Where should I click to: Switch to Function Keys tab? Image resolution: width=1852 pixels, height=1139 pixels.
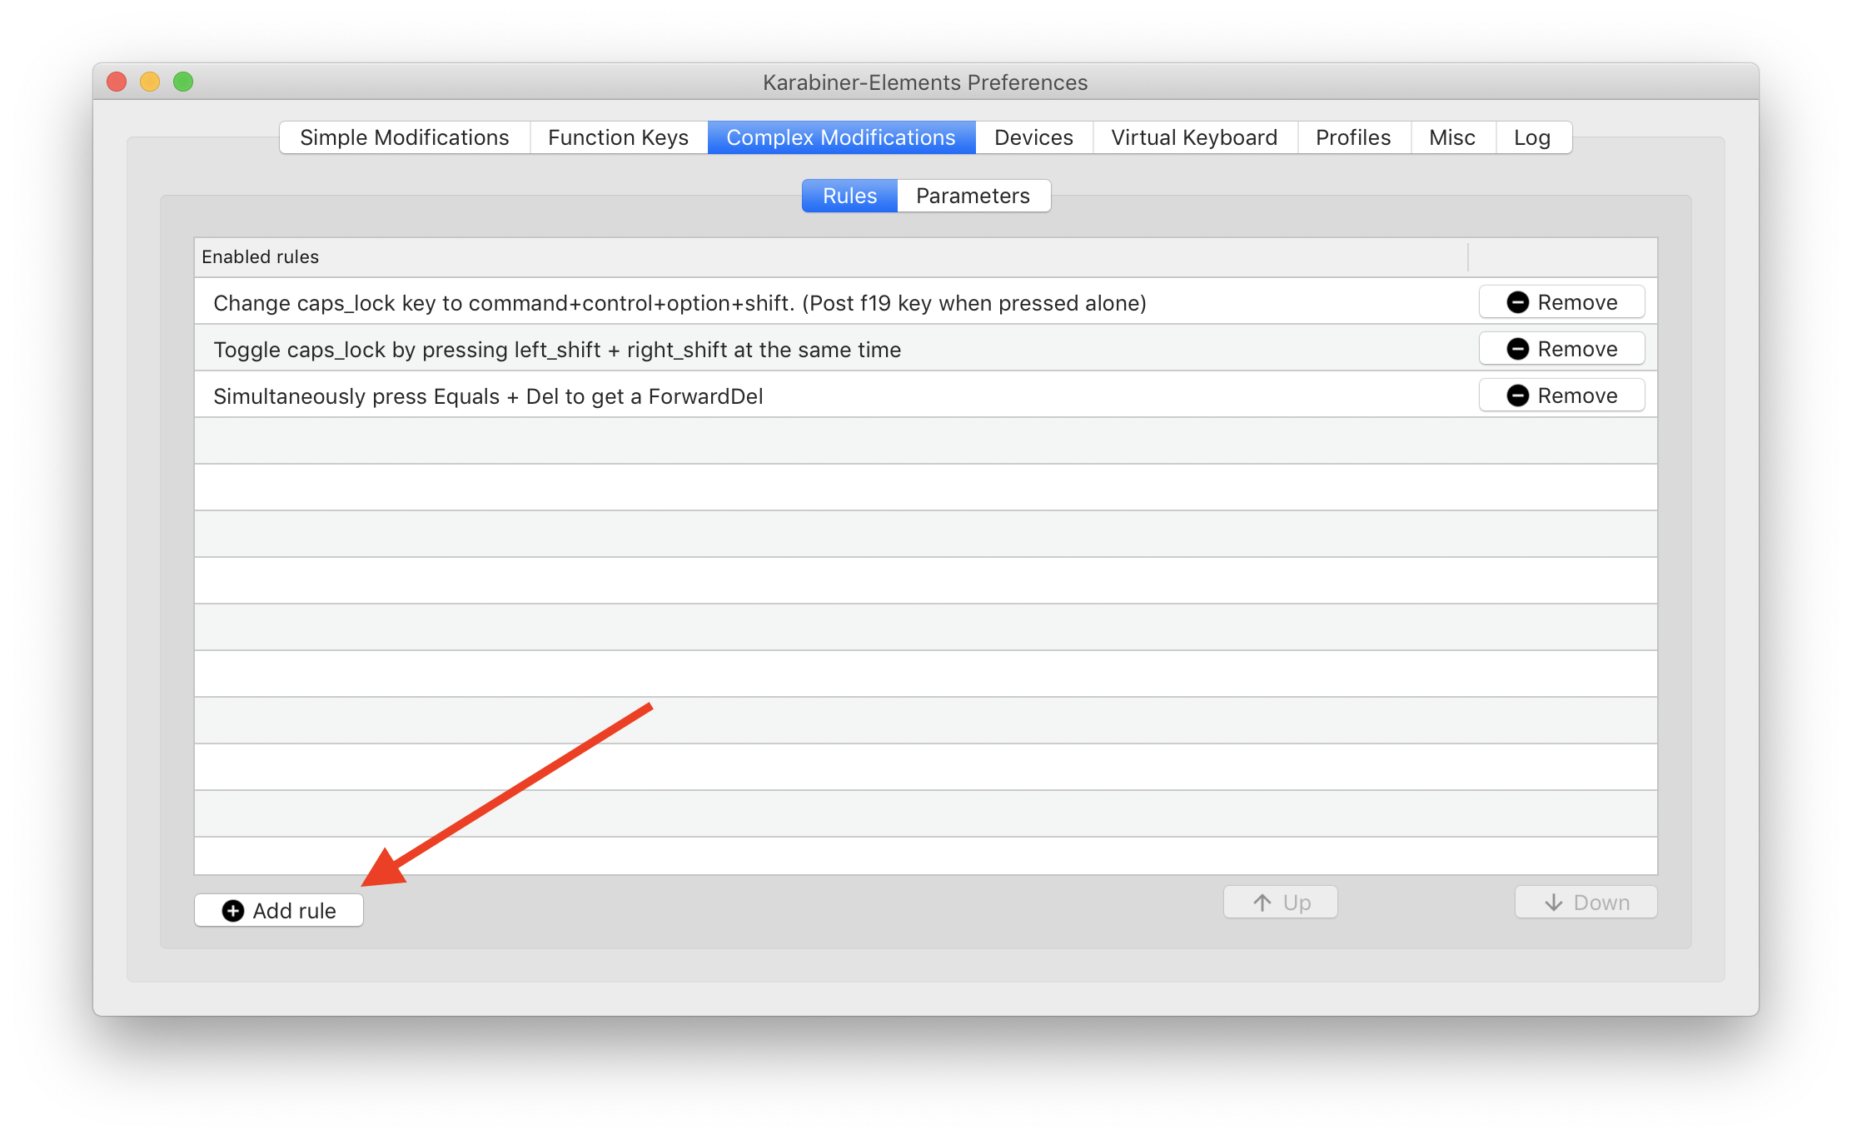coord(618,137)
